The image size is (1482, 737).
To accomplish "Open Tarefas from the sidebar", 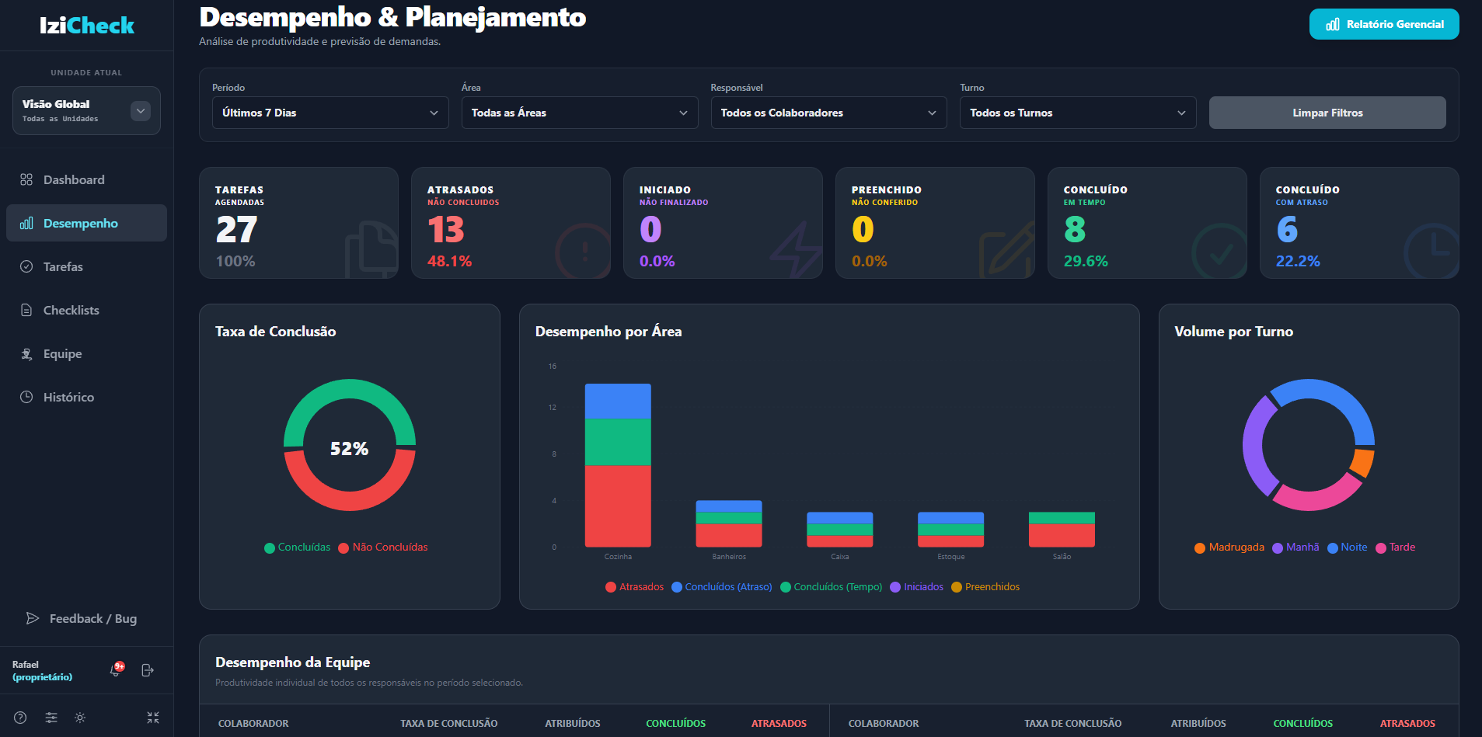I will pyautogui.click(x=86, y=266).
